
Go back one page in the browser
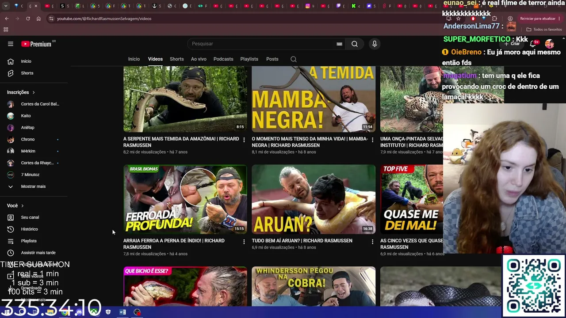7,19
